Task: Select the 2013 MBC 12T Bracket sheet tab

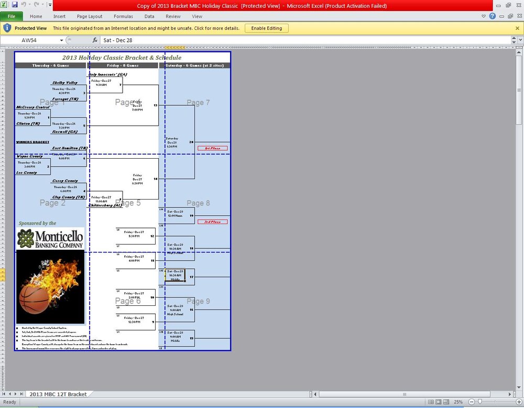Action: click(x=58, y=394)
